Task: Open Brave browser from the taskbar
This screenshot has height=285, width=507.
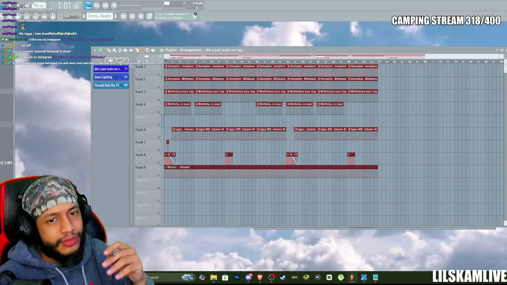Action: click(x=260, y=277)
